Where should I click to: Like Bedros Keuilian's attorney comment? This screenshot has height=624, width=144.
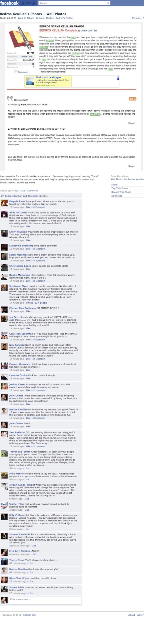(x=28, y=418)
